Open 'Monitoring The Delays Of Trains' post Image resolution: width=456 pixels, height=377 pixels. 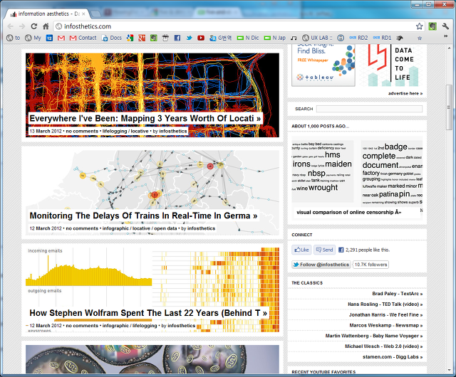(143, 216)
